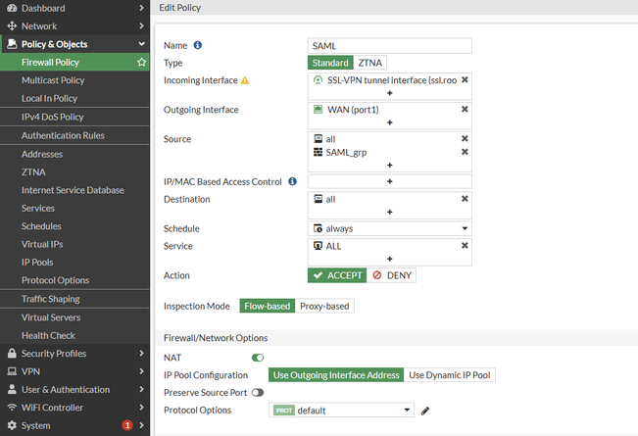Choose Use Dynamic IP Pool

[451, 375]
